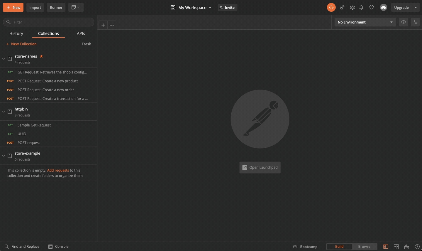
Task: Open Bootcamp lessons
Action: [305, 247]
